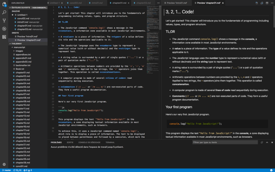Close the Preview 'chapter01.md' tab
Viewport: 275px width, 172px height.
[x=223, y=3]
